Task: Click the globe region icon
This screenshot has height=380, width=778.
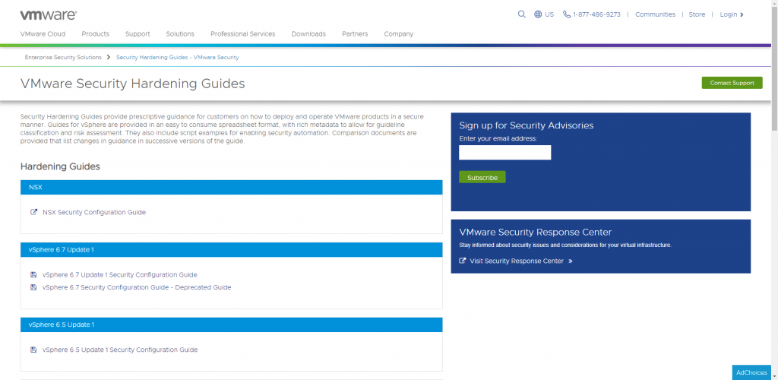Action: 538,14
